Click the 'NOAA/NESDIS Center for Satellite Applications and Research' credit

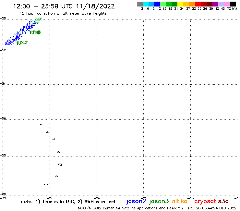click(130, 208)
